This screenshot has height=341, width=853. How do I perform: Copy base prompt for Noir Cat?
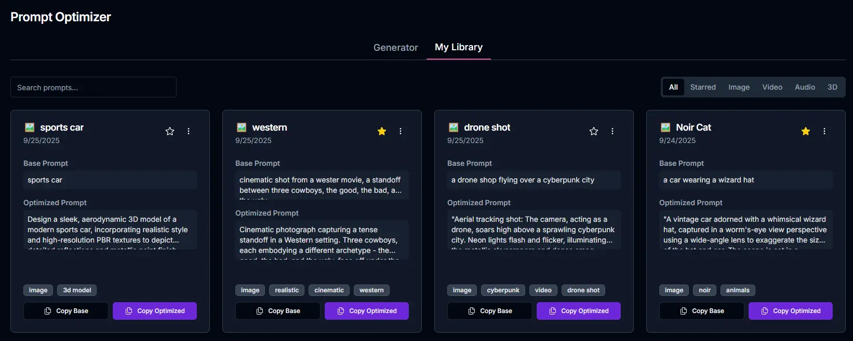point(702,311)
